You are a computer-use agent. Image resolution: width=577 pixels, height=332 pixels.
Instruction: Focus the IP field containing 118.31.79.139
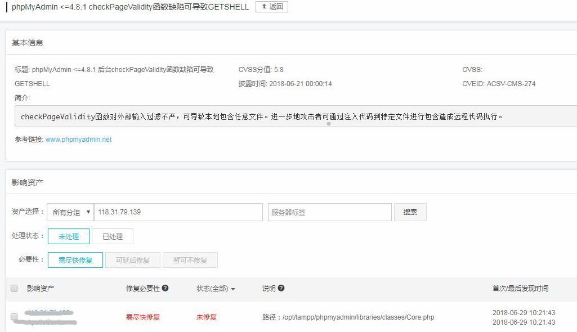178,212
